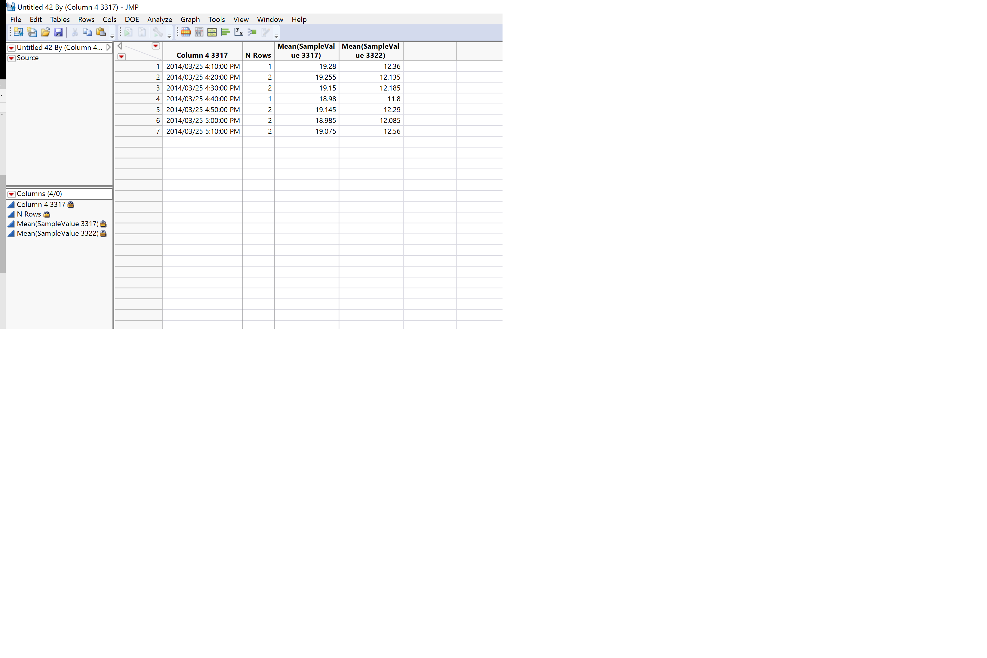987x658 pixels.
Task: Save the current data table
Action: (x=59, y=32)
